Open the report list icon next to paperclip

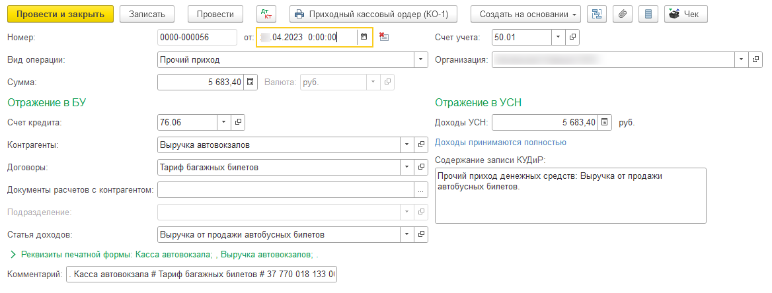[648, 14]
